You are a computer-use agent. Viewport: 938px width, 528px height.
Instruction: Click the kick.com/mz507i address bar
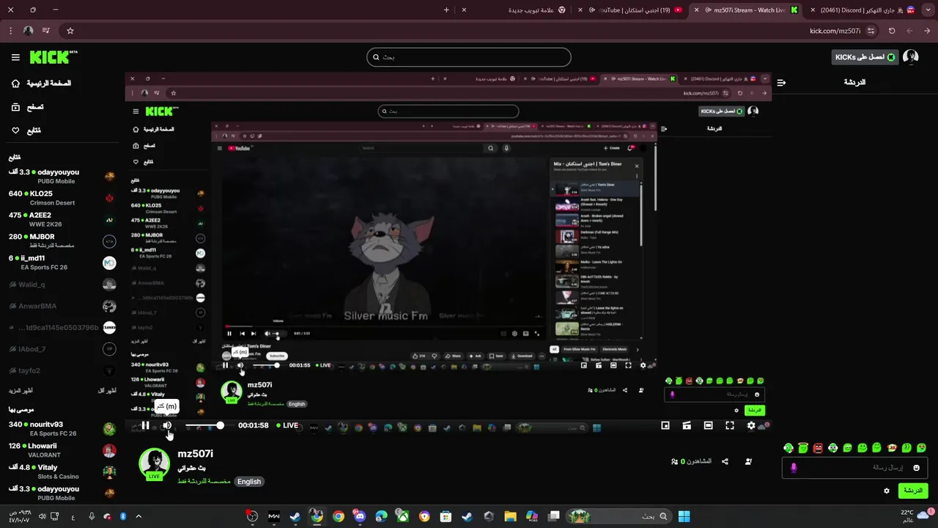469,31
